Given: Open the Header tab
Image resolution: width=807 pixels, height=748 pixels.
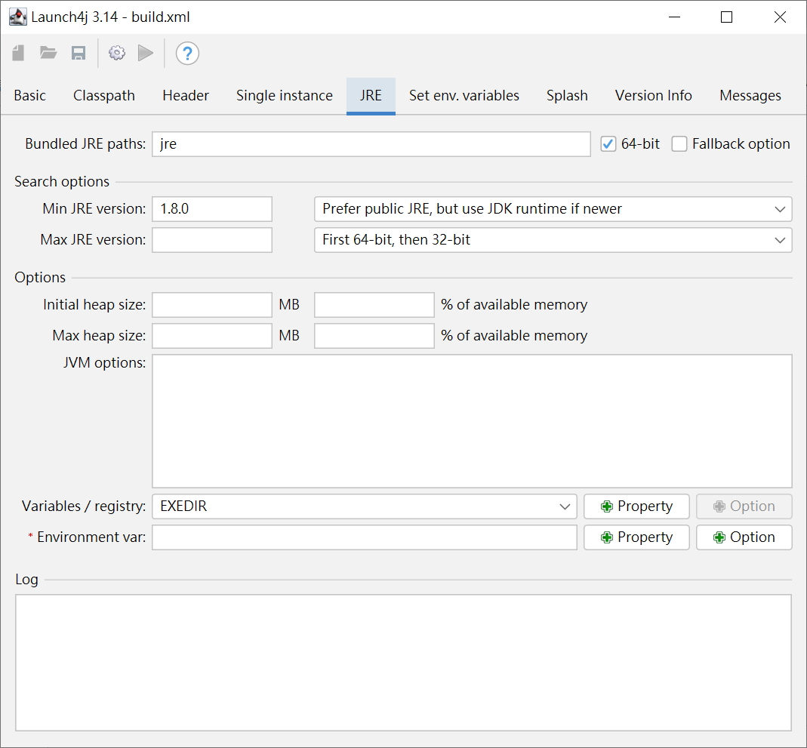Looking at the screenshot, I should click(x=186, y=96).
